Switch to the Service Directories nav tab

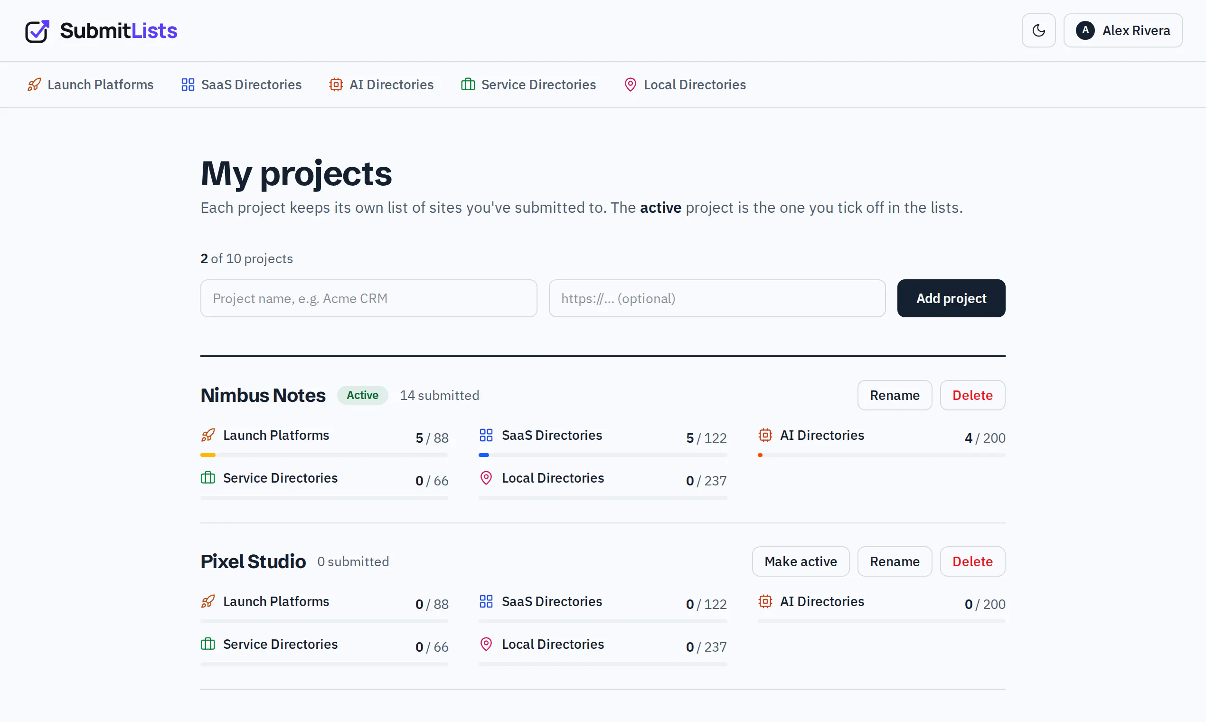pos(528,85)
